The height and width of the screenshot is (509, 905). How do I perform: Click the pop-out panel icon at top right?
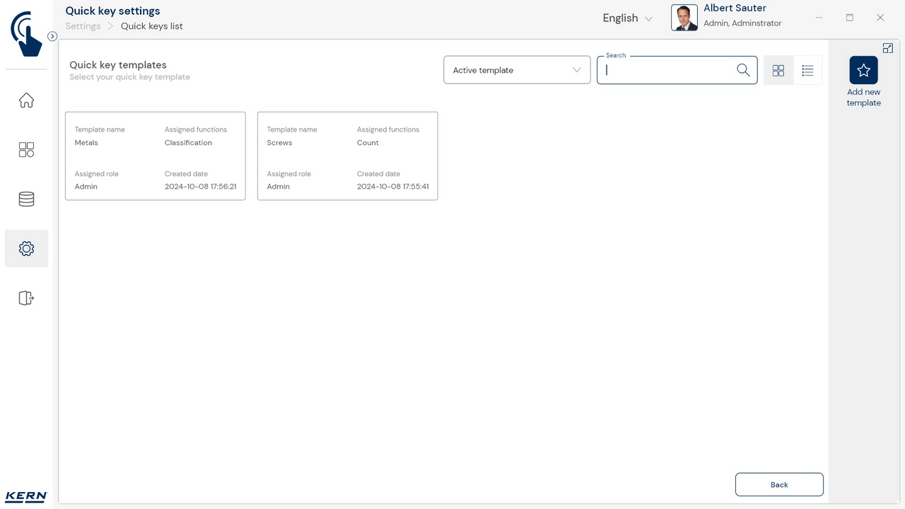[x=888, y=48]
